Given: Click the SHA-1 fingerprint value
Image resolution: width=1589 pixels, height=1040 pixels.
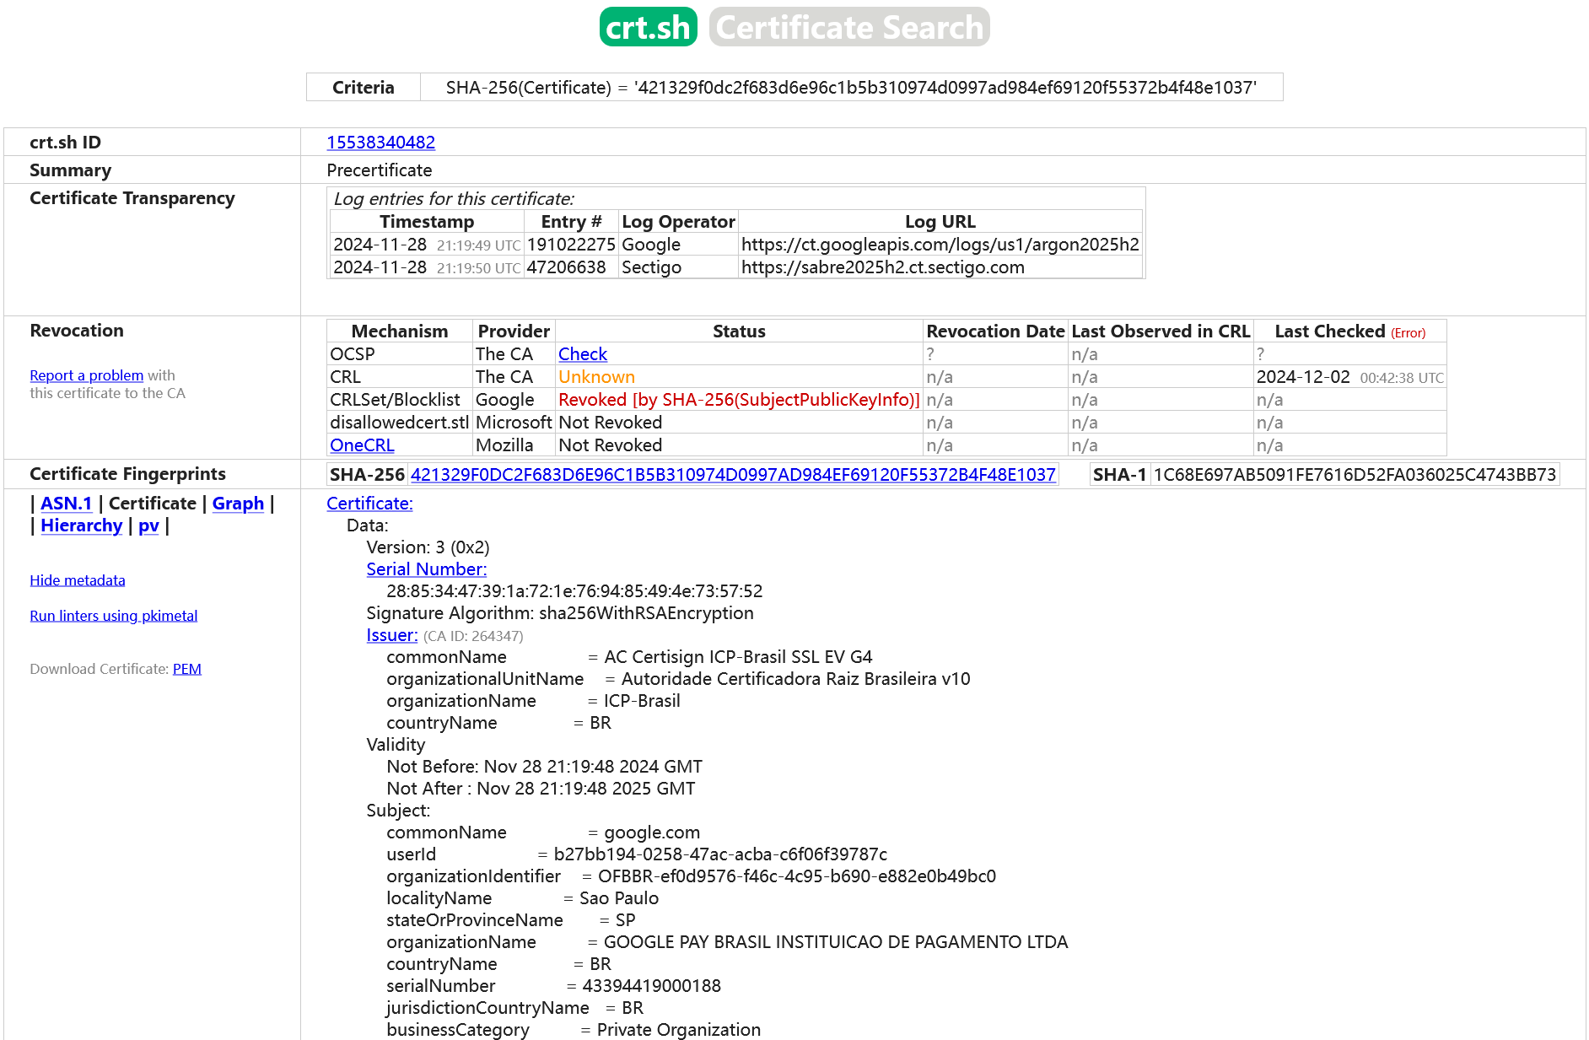Looking at the screenshot, I should coord(1355,475).
